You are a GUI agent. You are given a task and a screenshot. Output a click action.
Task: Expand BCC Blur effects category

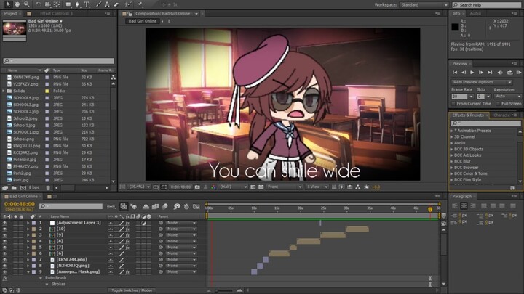point(452,161)
